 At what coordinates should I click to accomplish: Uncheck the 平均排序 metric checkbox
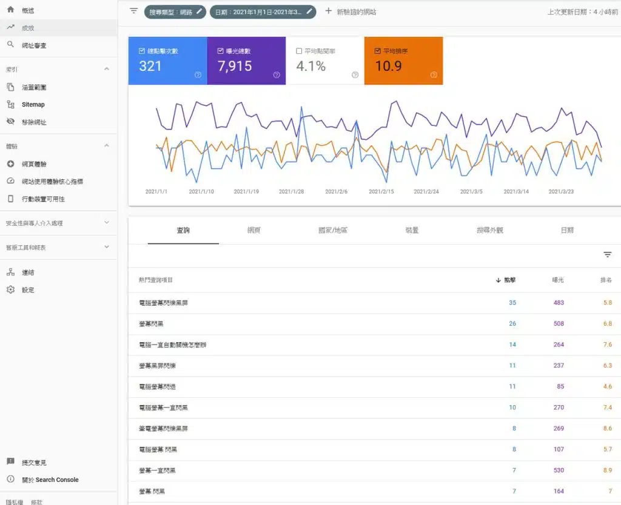378,51
